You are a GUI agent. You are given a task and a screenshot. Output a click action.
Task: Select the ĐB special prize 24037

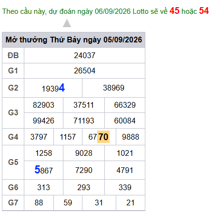tap(85, 55)
